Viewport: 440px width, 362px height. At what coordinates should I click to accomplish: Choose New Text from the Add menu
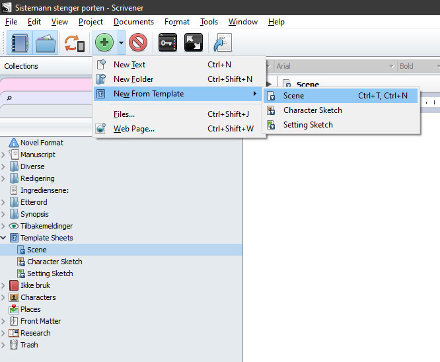(179, 65)
